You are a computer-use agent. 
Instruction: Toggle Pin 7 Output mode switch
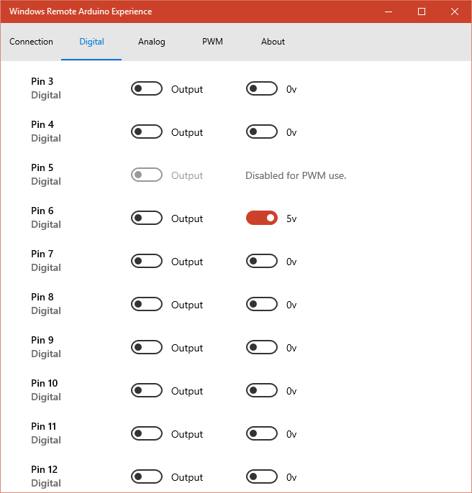(147, 261)
